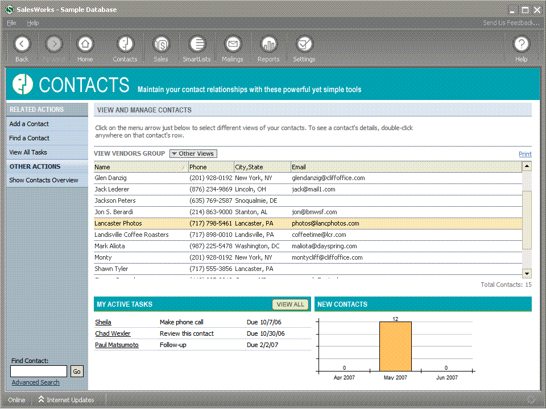
Task: Open the Paul Matsumoto task link
Action: (117, 345)
